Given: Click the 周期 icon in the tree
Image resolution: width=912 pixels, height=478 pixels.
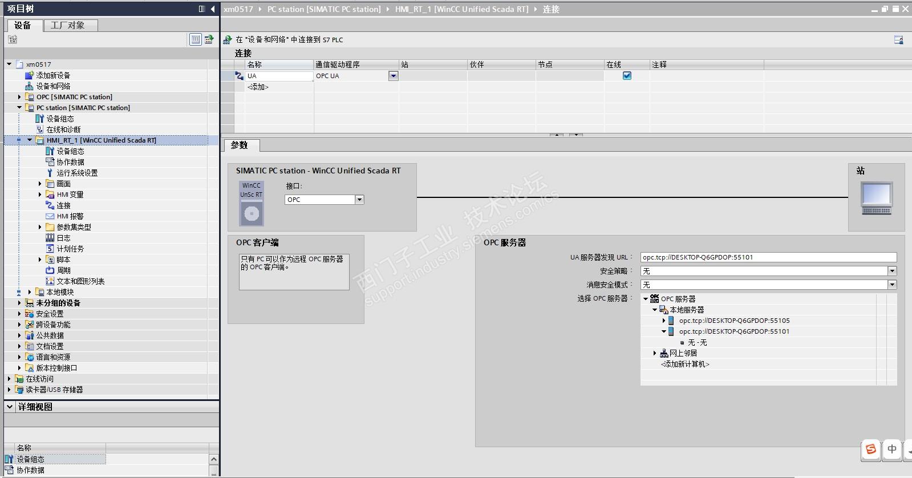Looking at the screenshot, I should coord(50,270).
